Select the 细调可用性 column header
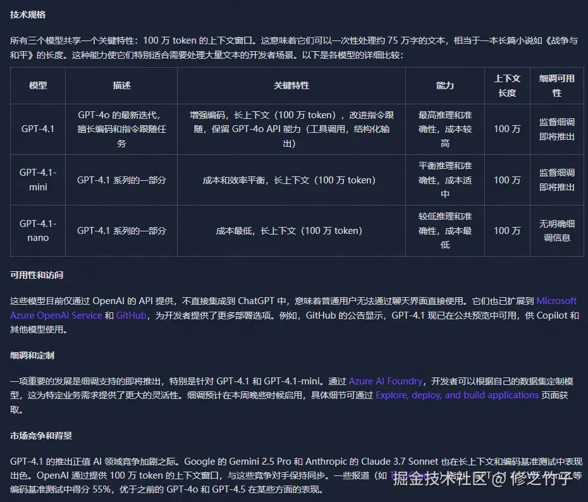The height and width of the screenshot is (502, 588). (556, 85)
